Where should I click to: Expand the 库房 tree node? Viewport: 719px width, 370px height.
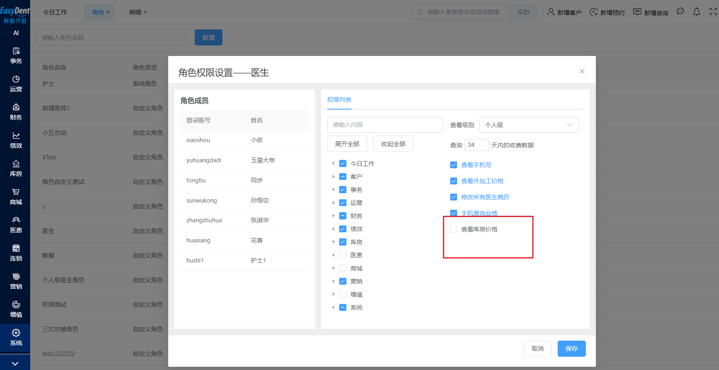pos(333,242)
